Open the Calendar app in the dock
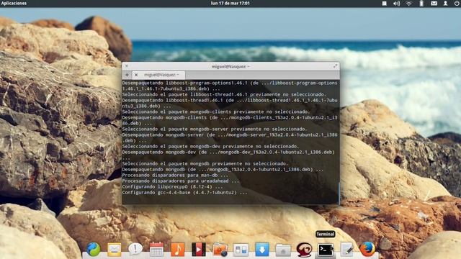Screen dimensions: 461x259 coord(156,250)
